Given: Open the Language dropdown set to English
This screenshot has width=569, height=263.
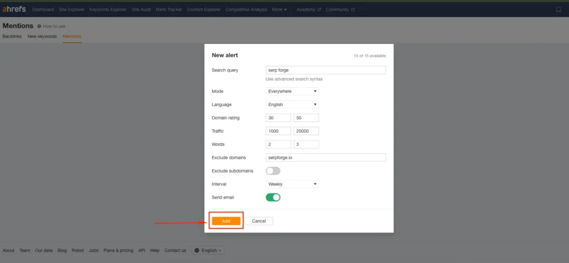Looking at the screenshot, I should (292, 105).
